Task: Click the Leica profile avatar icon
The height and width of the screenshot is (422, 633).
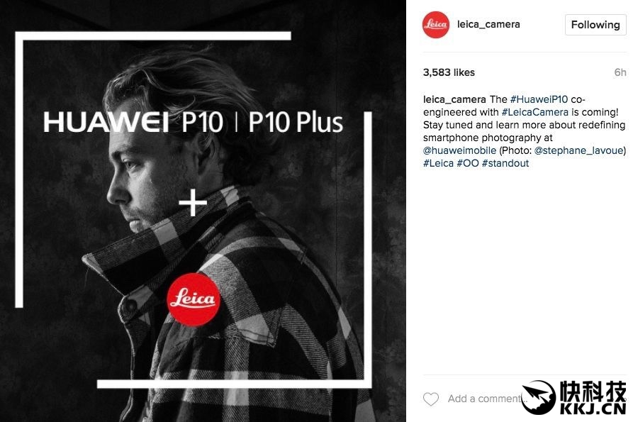Action: (436, 25)
